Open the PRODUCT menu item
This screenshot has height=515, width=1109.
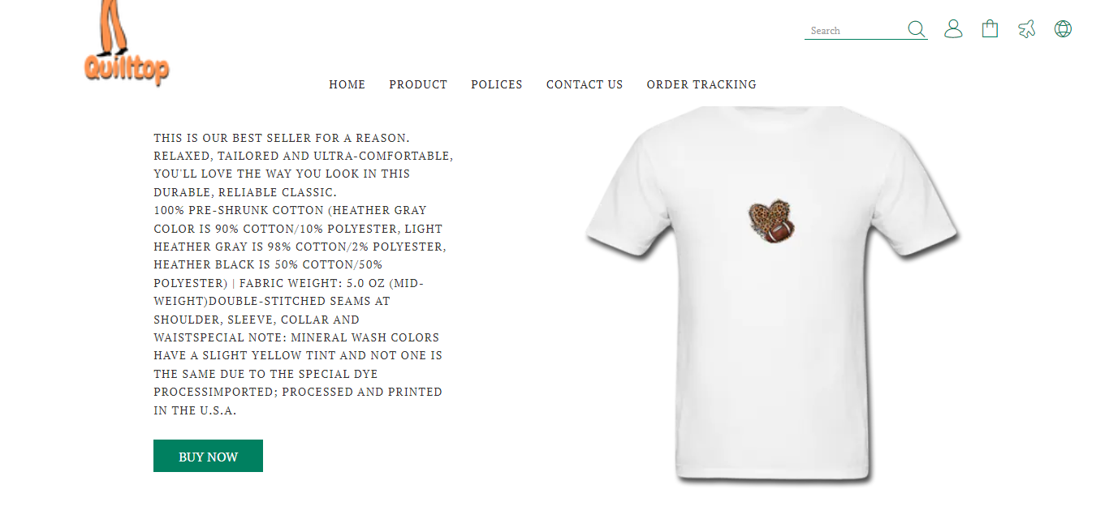point(418,84)
